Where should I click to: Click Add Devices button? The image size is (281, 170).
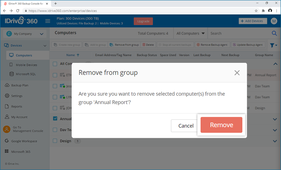[253, 21]
